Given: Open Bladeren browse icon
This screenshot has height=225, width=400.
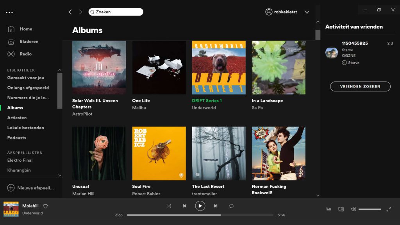Looking at the screenshot, I should click(x=11, y=41).
